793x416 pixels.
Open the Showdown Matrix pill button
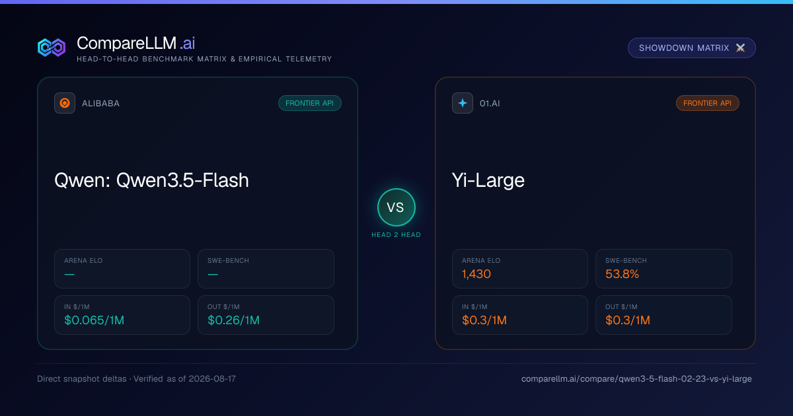click(692, 48)
